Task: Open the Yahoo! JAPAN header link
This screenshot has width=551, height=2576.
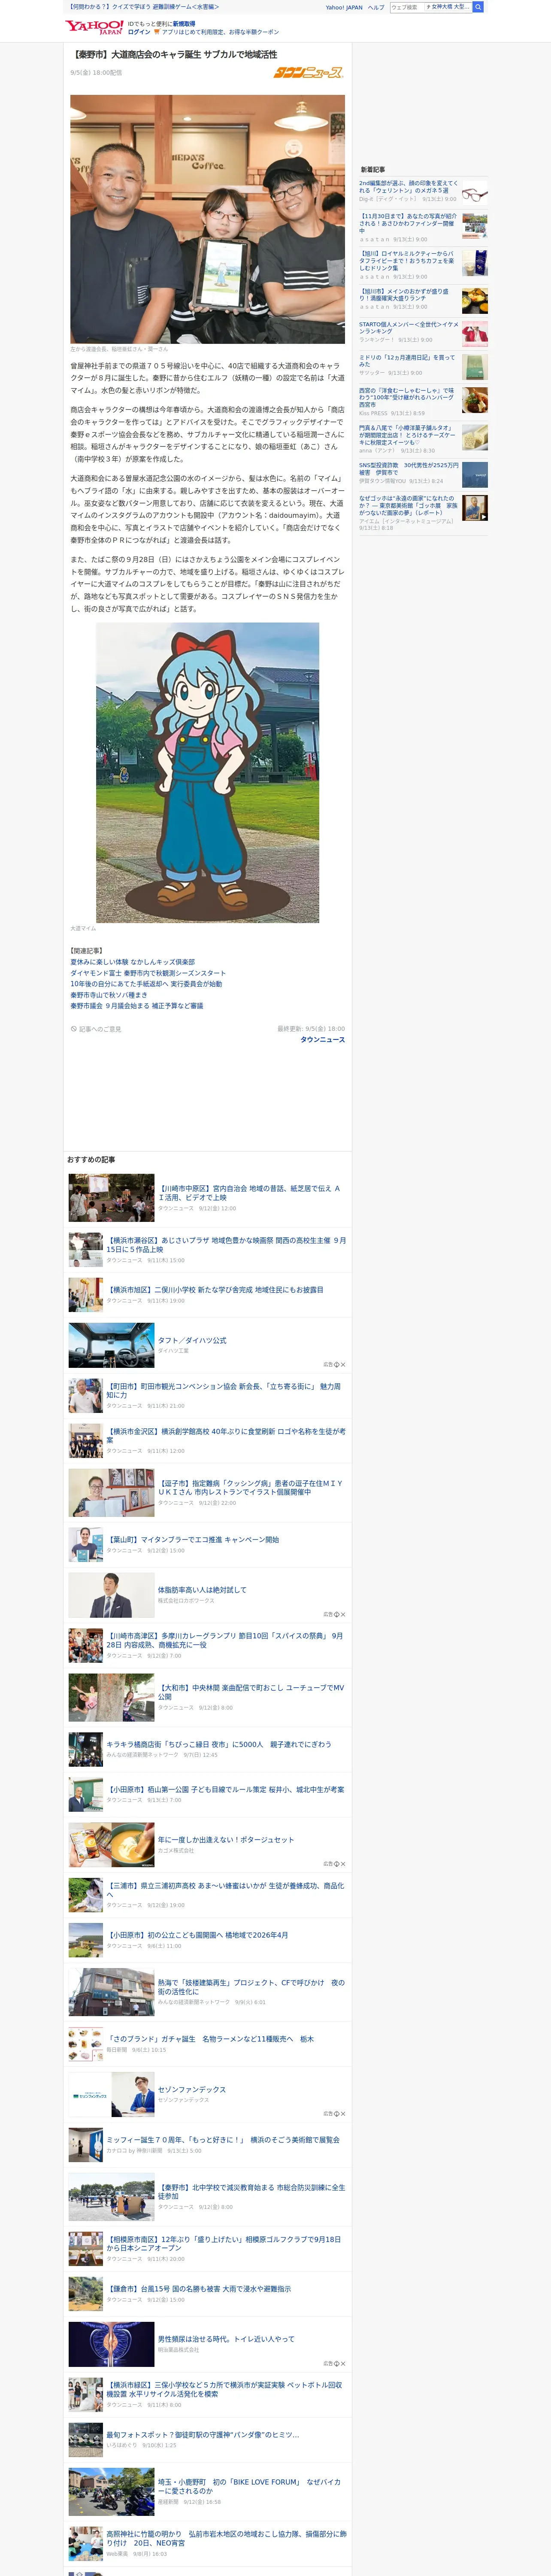Action: pyautogui.click(x=344, y=7)
